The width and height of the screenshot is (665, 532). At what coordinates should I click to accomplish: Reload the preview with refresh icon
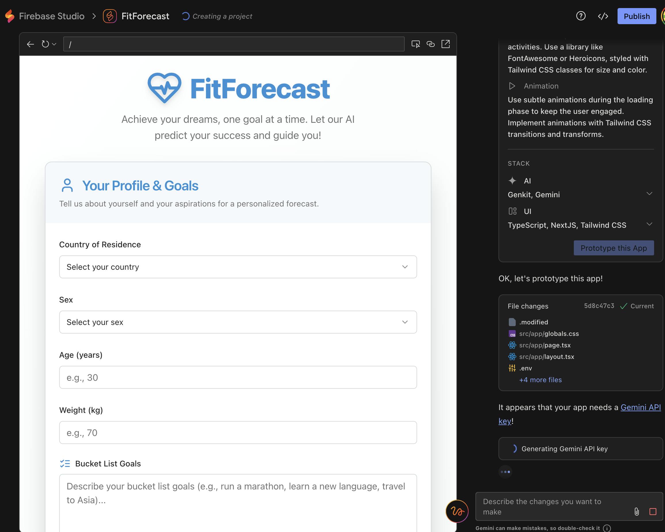coord(45,44)
